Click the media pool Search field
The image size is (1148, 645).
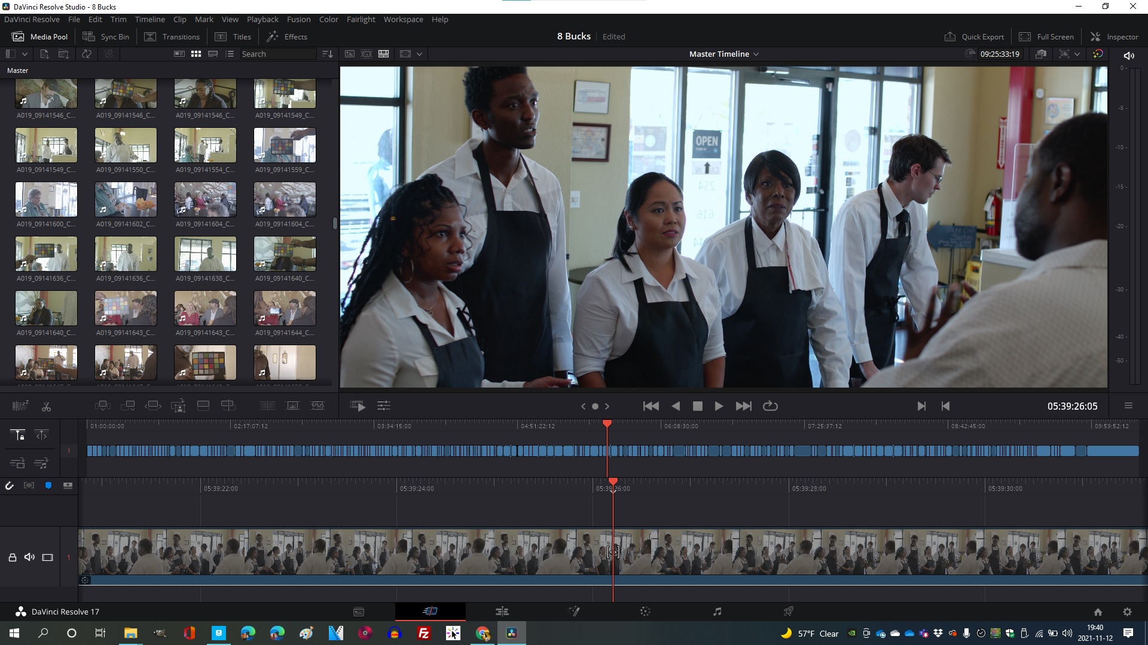[277, 54]
